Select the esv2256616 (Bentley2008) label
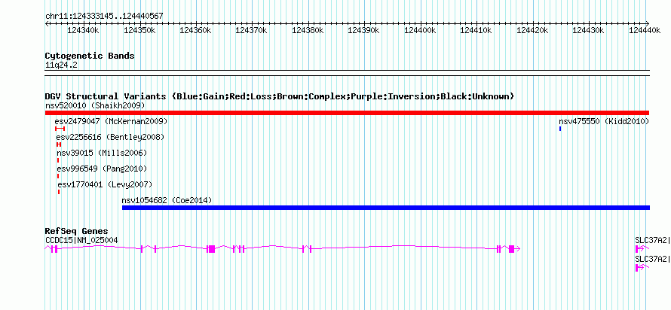Viewport: 671px width, 310px height. pos(110,137)
